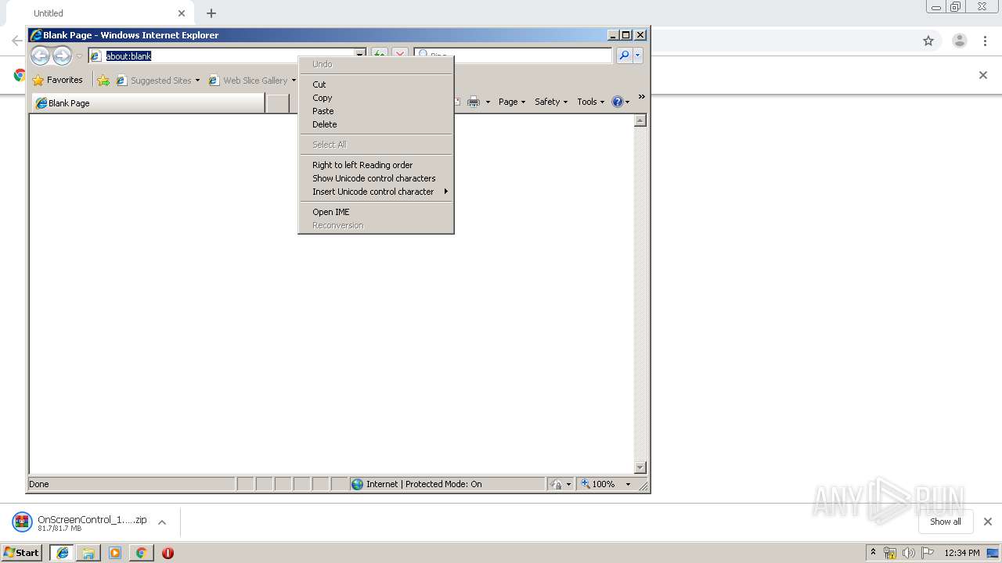Open a new tab in Internet Explorer

pos(278,103)
